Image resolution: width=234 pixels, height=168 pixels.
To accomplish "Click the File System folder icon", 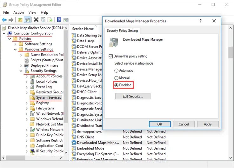I will pyautogui.click(x=32, y=108).
